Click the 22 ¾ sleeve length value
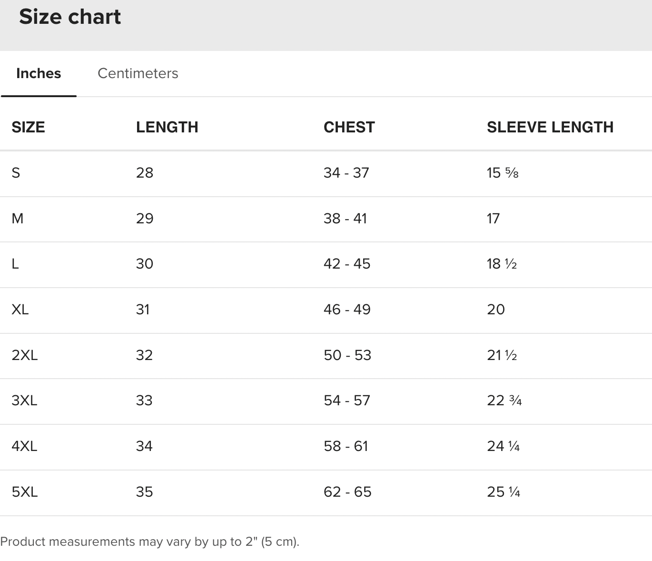This screenshot has width=652, height=561. tap(504, 401)
